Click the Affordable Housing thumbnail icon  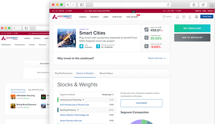(x=13, y=97)
